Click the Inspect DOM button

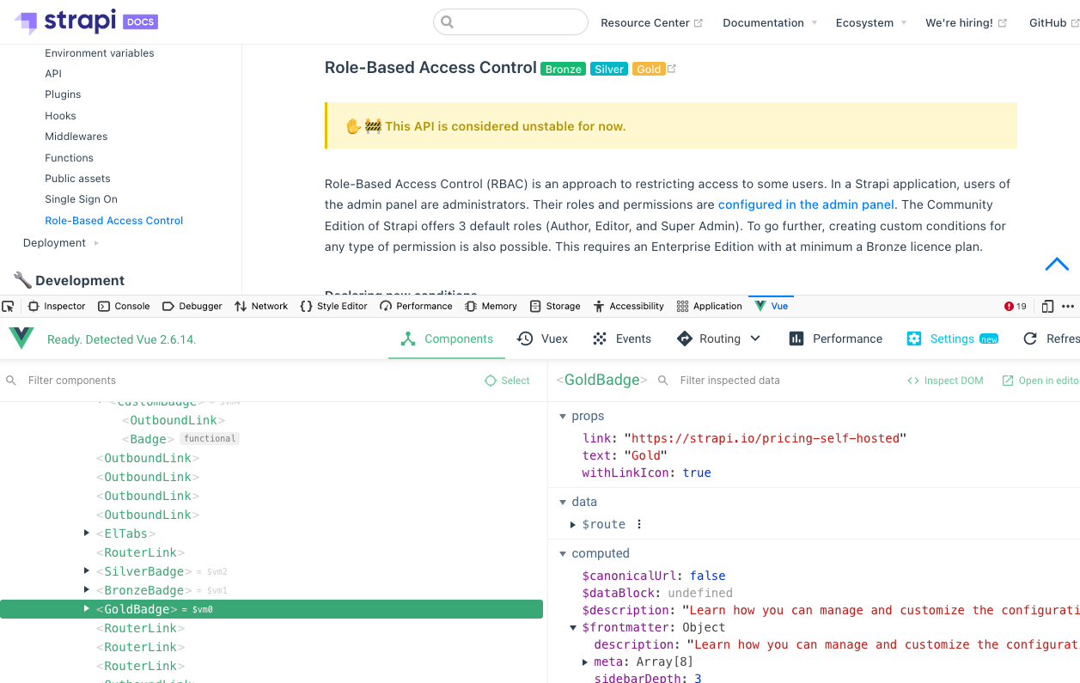click(945, 381)
